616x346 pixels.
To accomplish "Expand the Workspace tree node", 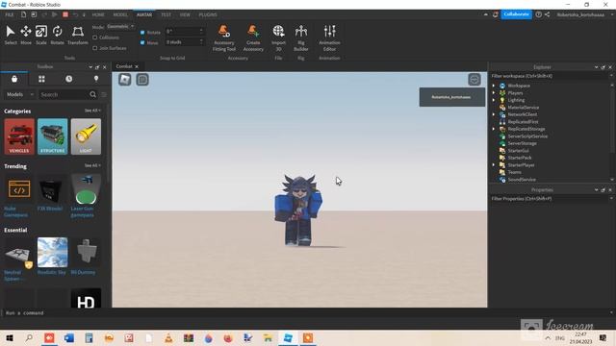I will point(494,86).
